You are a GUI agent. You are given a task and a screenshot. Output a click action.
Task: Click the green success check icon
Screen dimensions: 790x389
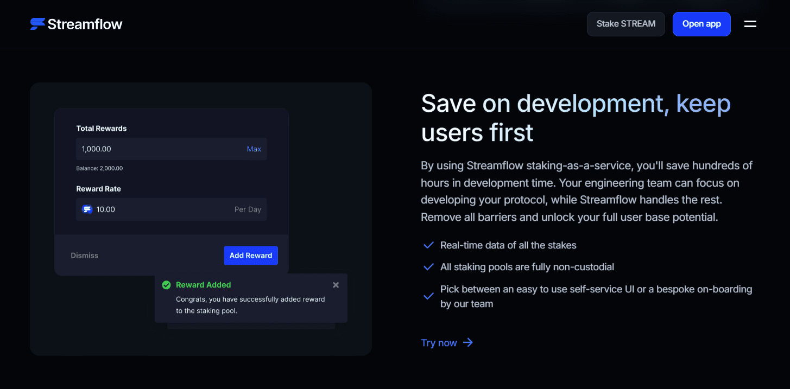point(166,285)
